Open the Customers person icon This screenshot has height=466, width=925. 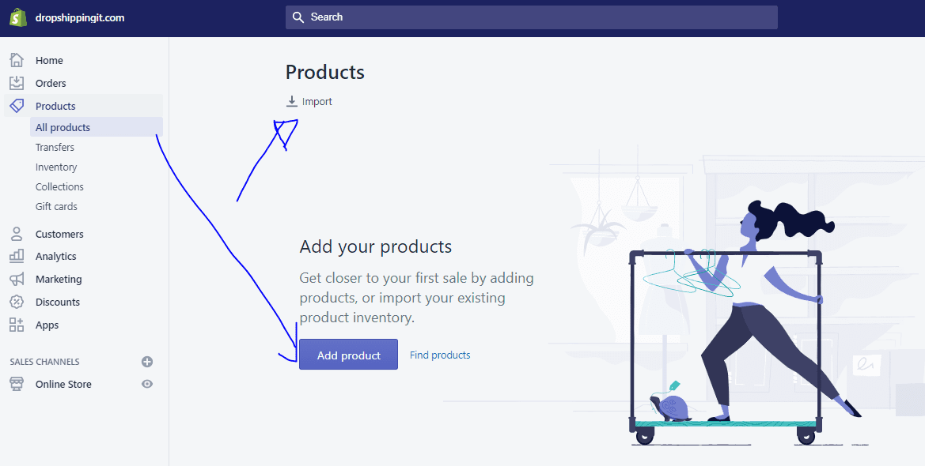[17, 234]
